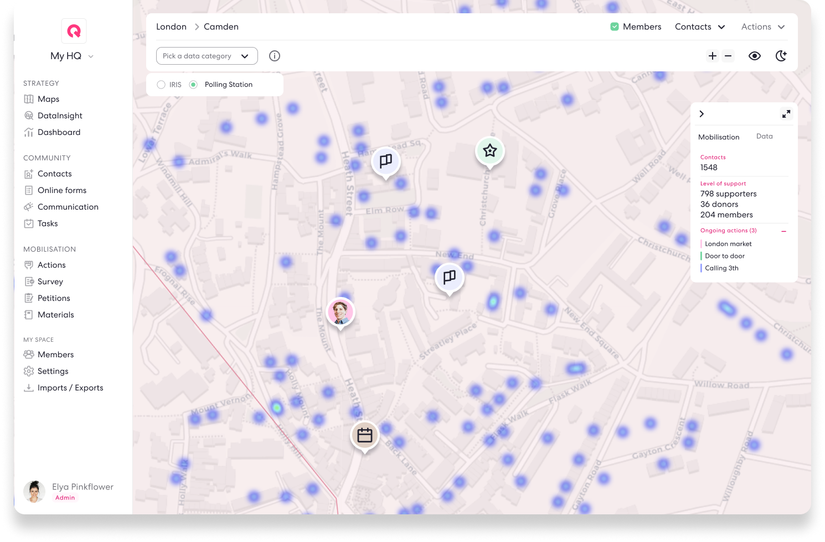Viewport: 825px width, 542px height.
Task: Open the calendar event marker on the map
Action: 365,435
